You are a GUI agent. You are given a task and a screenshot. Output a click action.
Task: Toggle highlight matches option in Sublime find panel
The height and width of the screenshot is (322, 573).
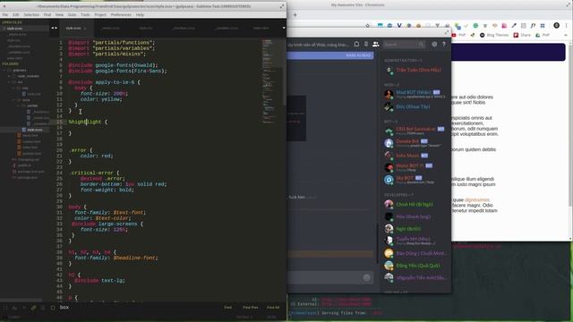[x=53, y=308]
